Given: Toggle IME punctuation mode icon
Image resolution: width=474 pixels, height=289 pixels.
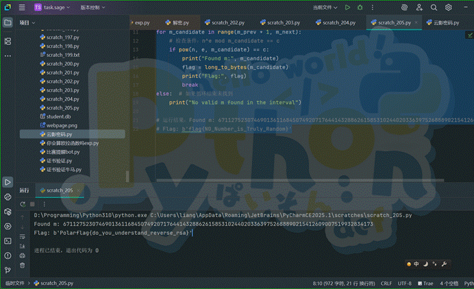Looking at the screenshot, I should tap(435, 264).
